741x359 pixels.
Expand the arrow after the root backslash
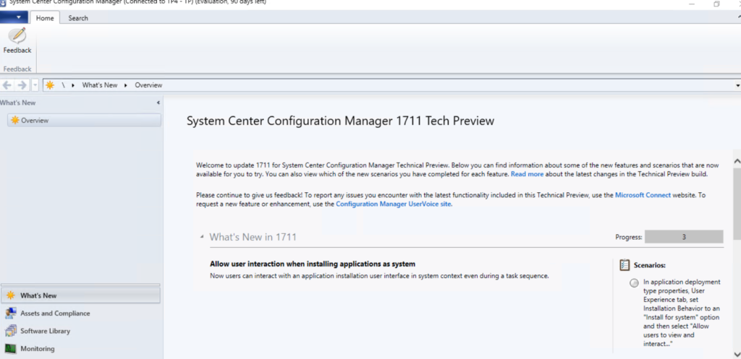click(73, 85)
